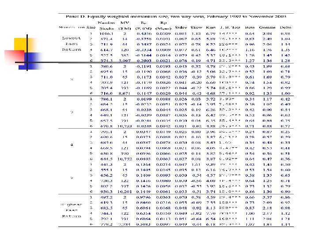The image size is (318, 238).
Task: Select the Beta column header
Action: coord(250,27)
